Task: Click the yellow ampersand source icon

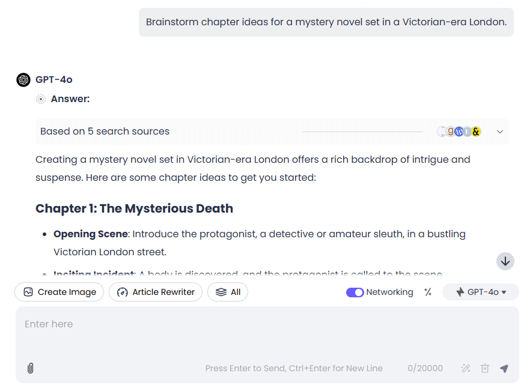Action: point(476,132)
